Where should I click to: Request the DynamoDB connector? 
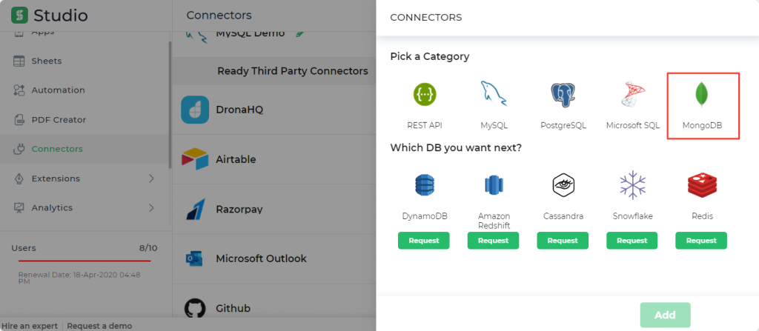coord(423,241)
